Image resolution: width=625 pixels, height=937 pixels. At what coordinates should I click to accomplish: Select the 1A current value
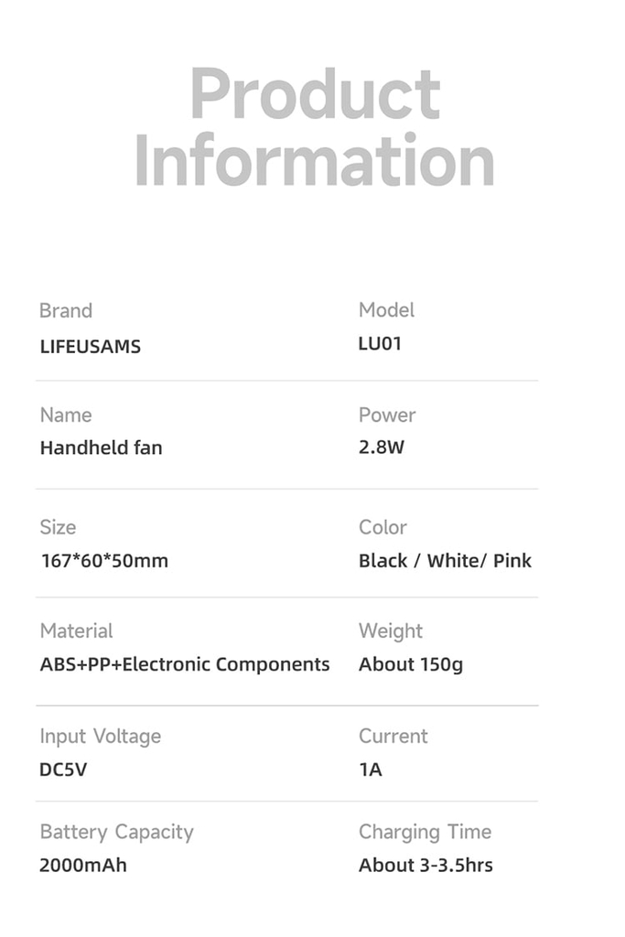pos(370,770)
